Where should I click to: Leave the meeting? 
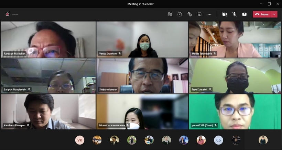pos(262,14)
